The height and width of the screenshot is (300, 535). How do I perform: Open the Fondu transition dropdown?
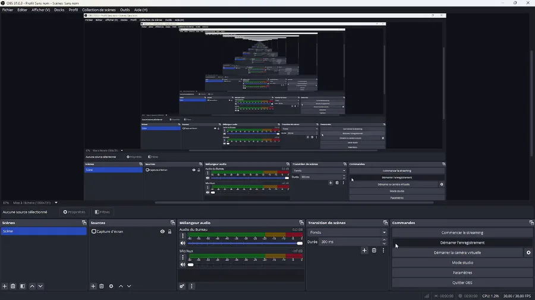point(347,232)
